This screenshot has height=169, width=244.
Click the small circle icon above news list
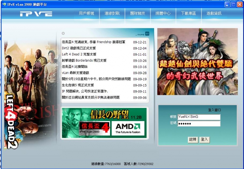point(63,33)
